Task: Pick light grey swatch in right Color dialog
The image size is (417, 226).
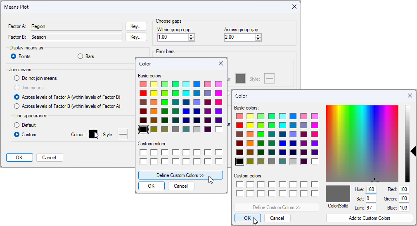Action: click(x=293, y=161)
